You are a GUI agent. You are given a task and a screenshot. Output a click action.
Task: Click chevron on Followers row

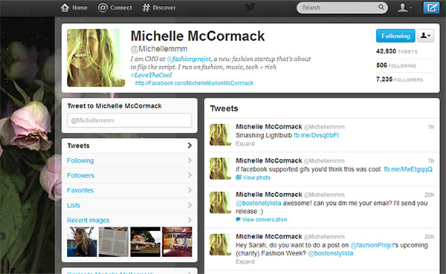(x=190, y=175)
